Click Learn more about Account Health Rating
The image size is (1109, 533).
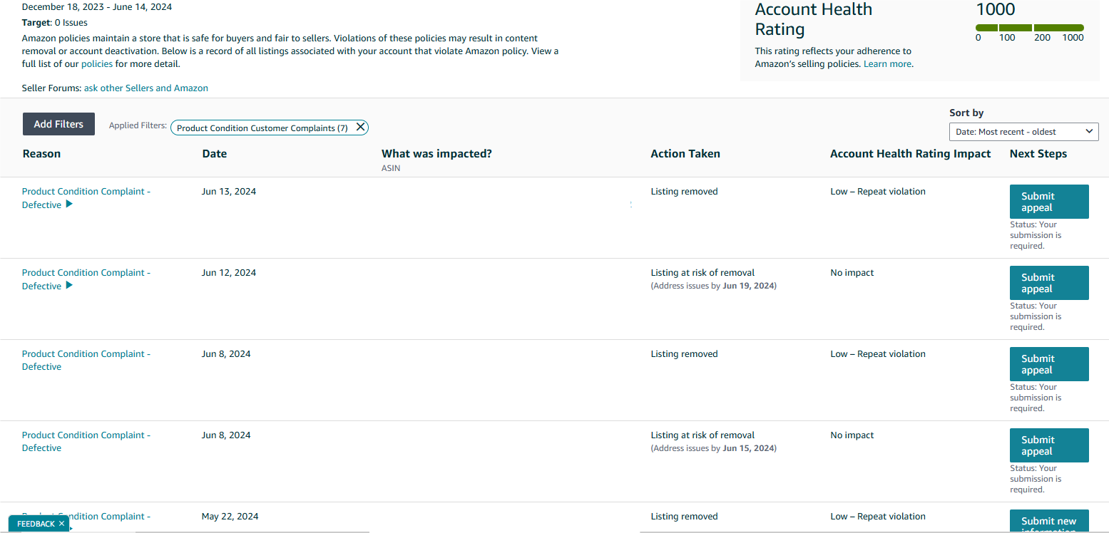tap(887, 64)
